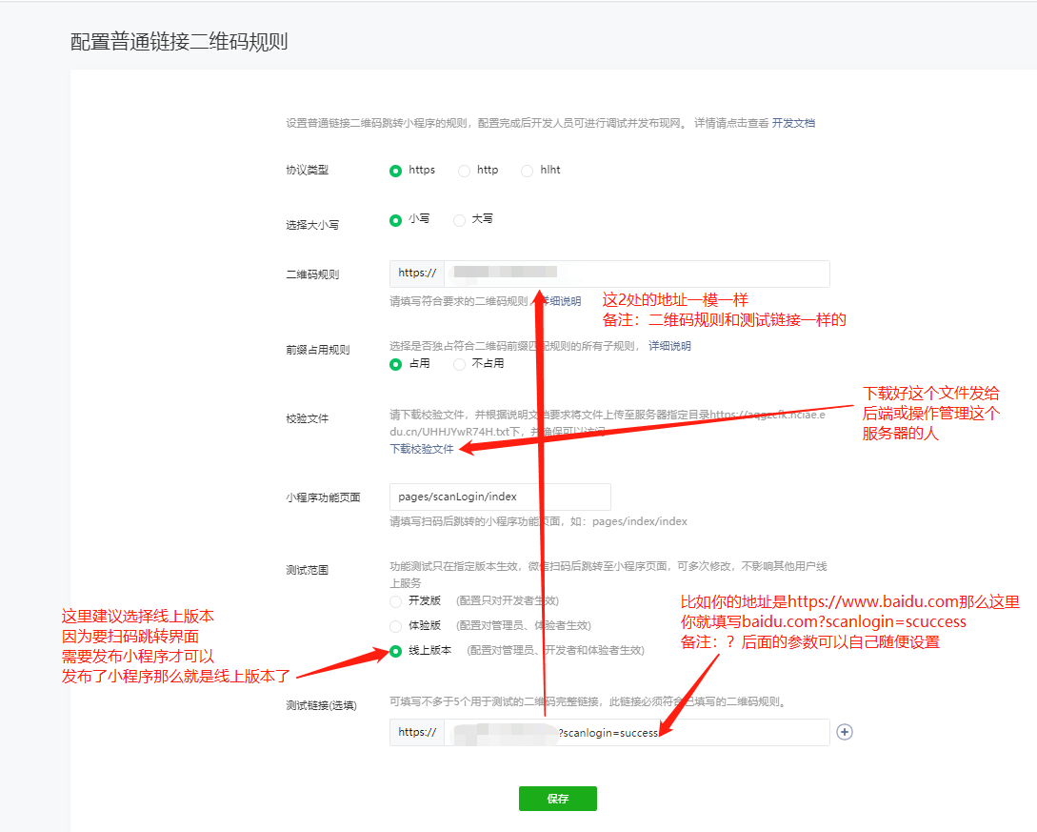Select the http protocol option
Viewport: 1037px width, 832px height.
[x=464, y=171]
